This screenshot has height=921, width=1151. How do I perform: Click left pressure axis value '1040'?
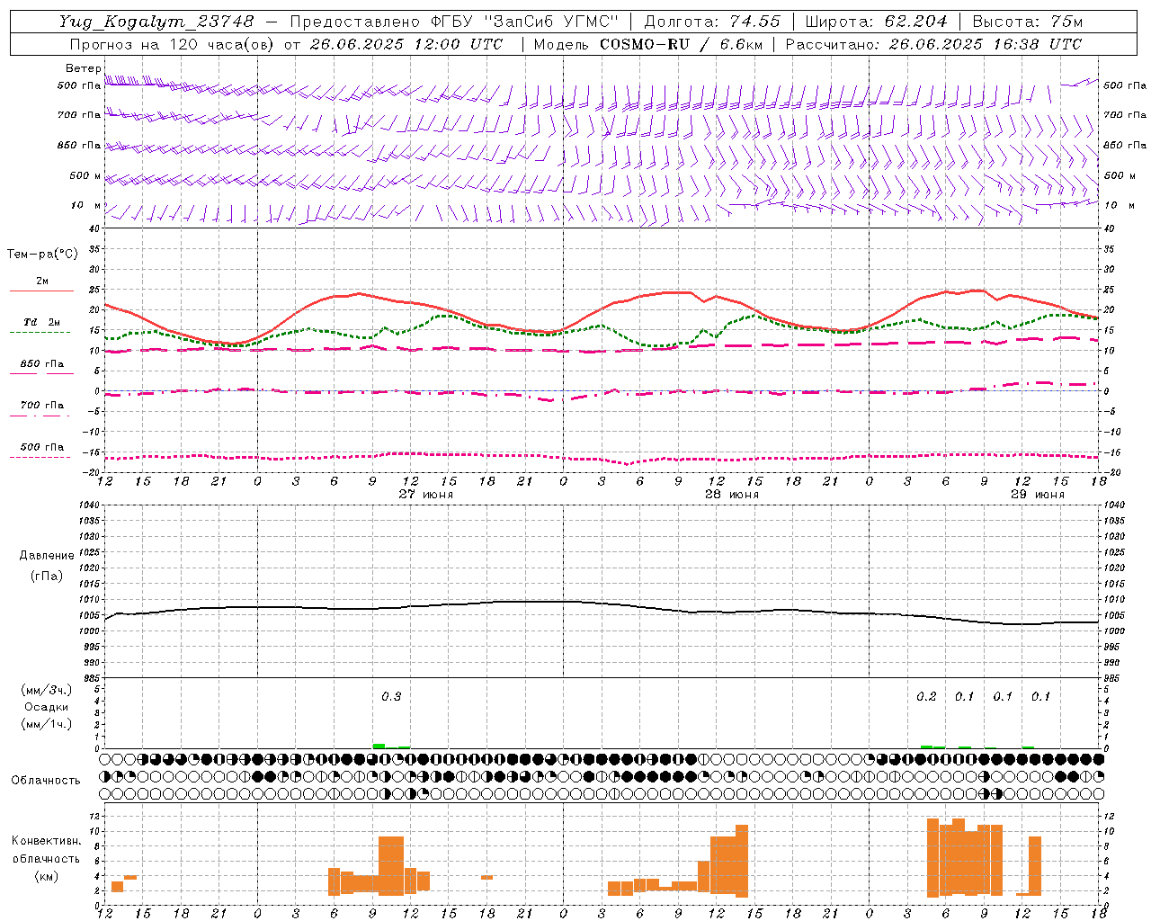pyautogui.click(x=89, y=505)
